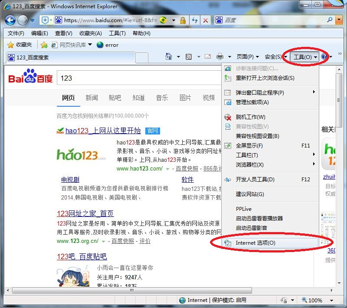Click the zoom level magnifier in status bar
Image resolution: width=347 pixels, height=308 pixels.
[x=304, y=300]
